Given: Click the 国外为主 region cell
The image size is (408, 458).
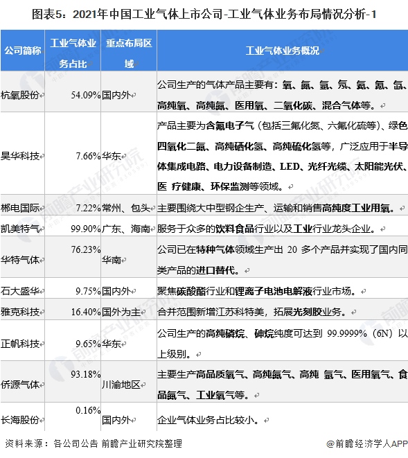Looking at the screenshot, I should click(x=121, y=312).
